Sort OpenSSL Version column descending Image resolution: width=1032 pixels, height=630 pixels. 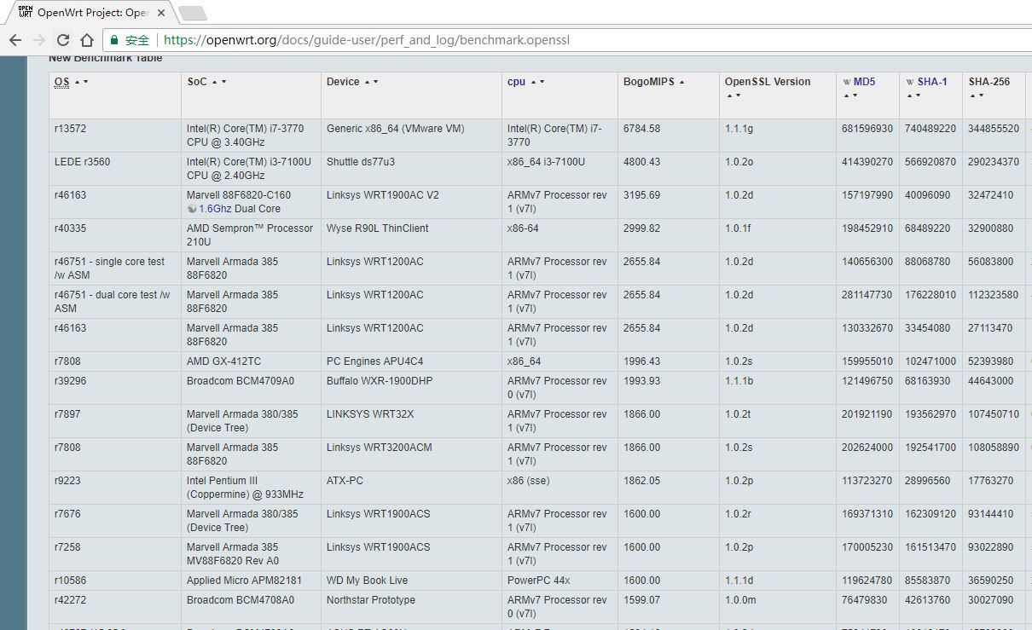[x=737, y=95]
